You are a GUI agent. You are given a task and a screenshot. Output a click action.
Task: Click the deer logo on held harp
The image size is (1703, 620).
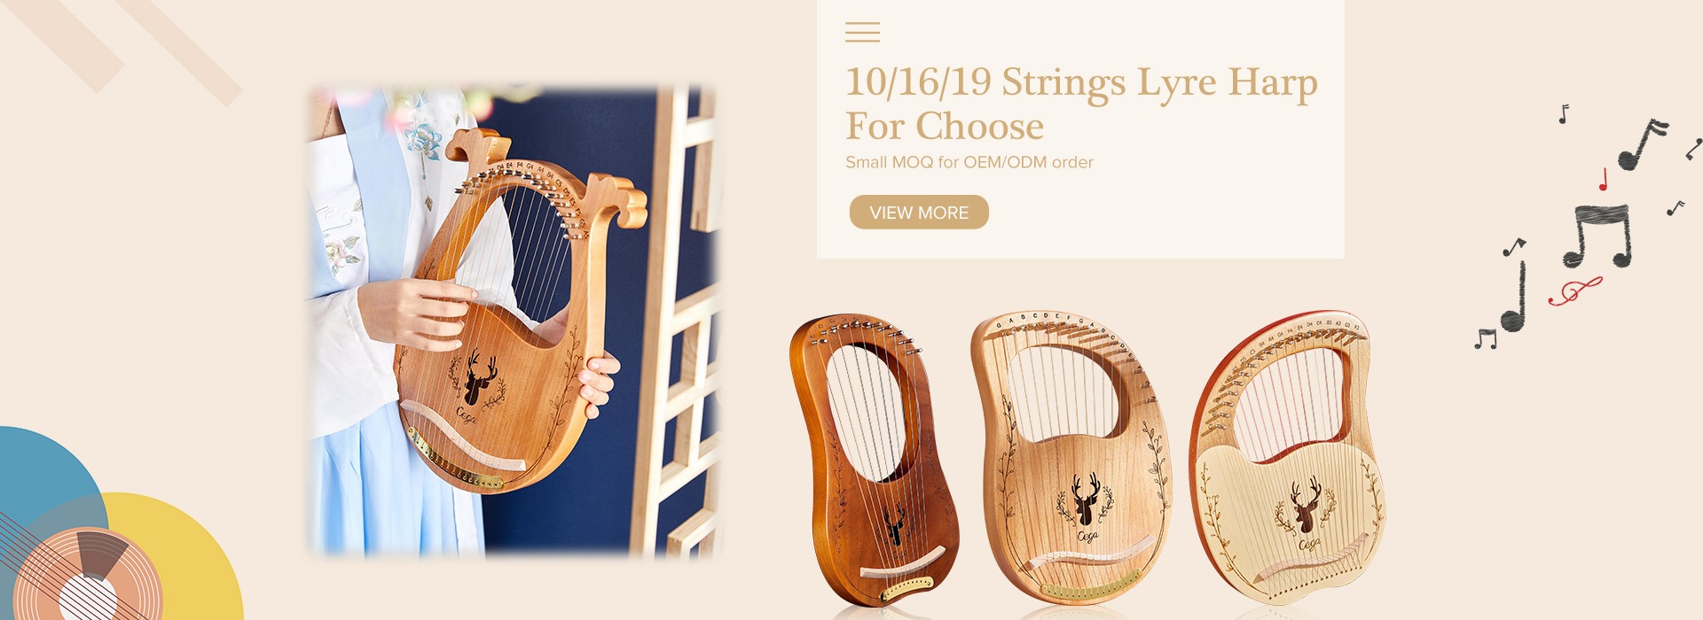479,379
